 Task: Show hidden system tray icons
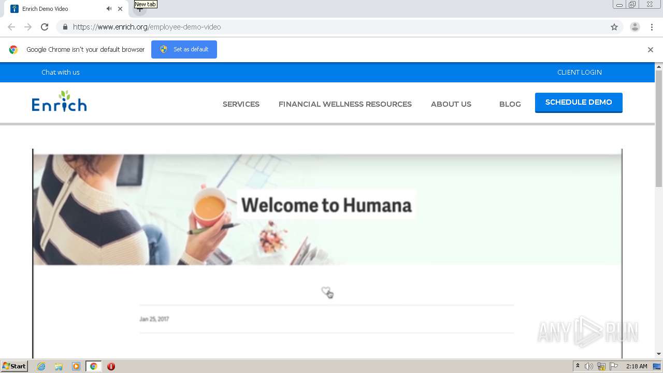click(x=578, y=366)
